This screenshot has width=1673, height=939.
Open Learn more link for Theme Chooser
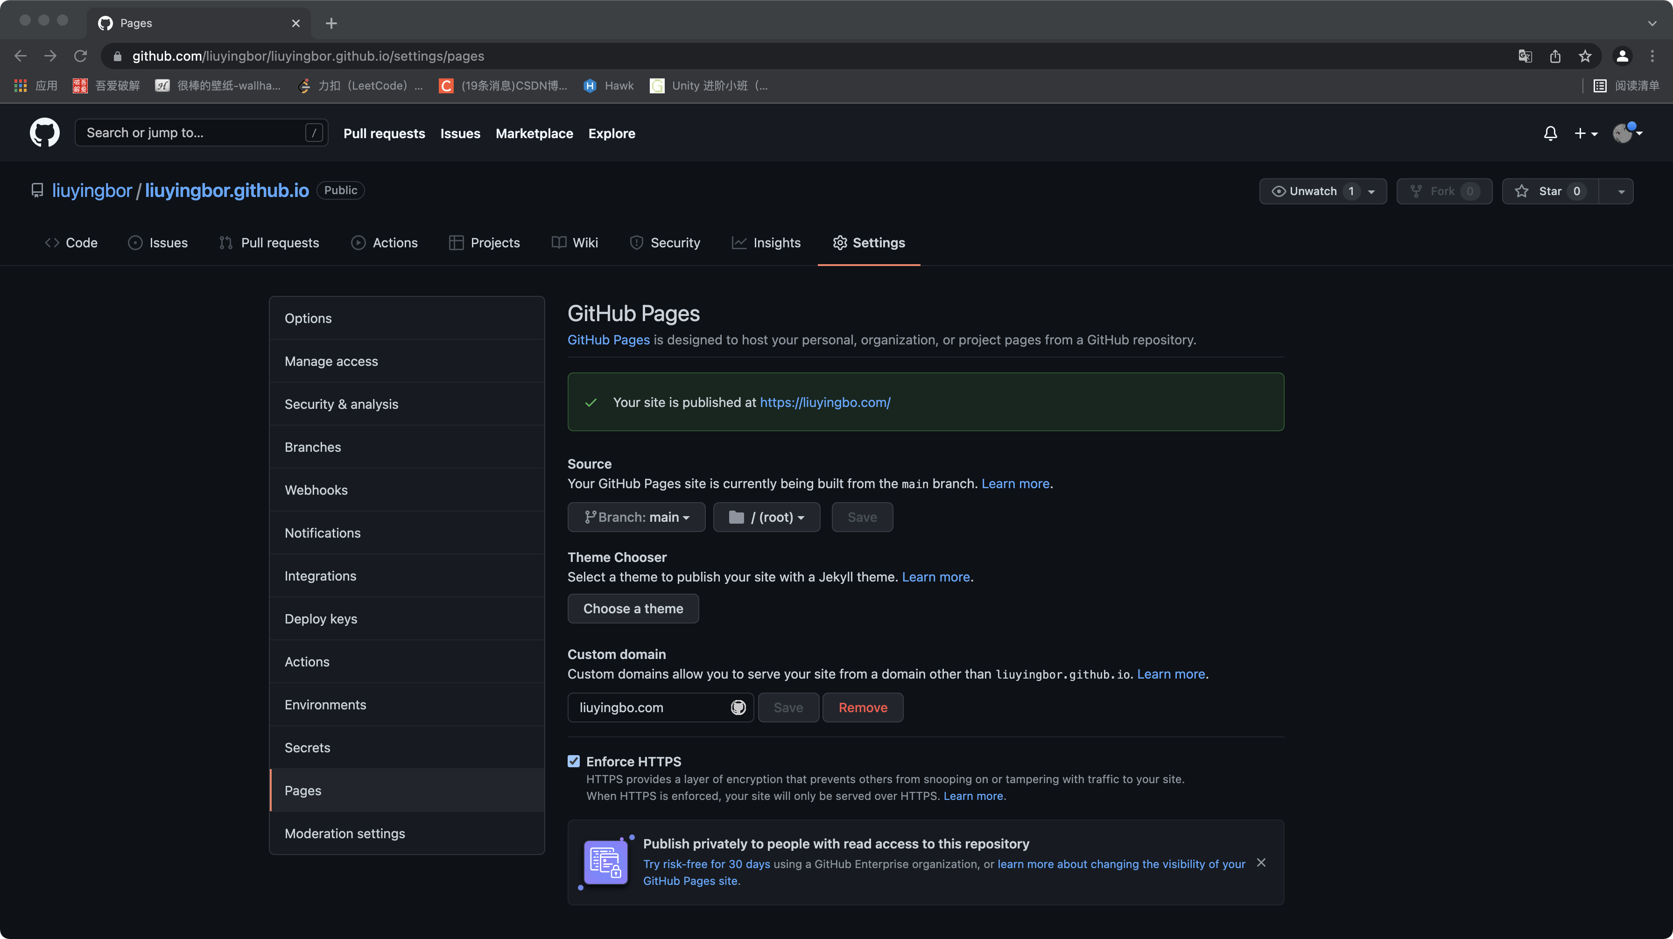click(936, 577)
